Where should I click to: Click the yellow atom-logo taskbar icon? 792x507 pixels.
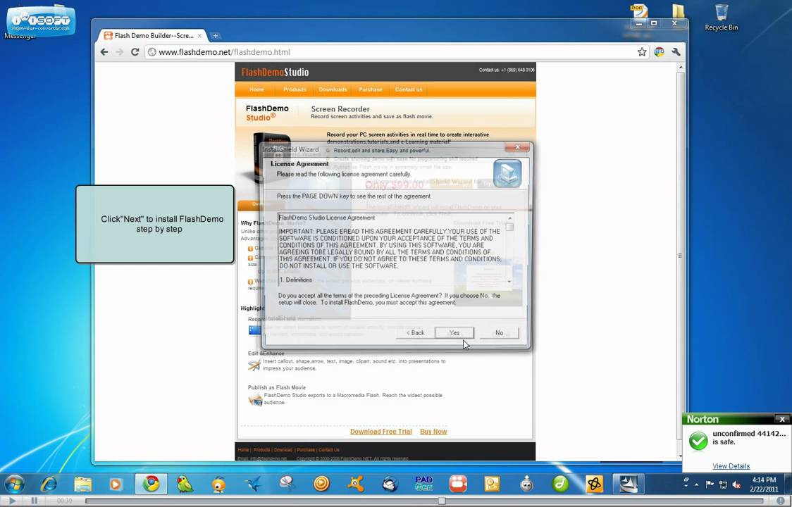pyautogui.click(x=595, y=484)
